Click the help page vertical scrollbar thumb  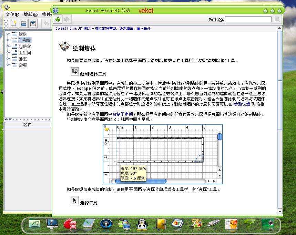[280, 80]
